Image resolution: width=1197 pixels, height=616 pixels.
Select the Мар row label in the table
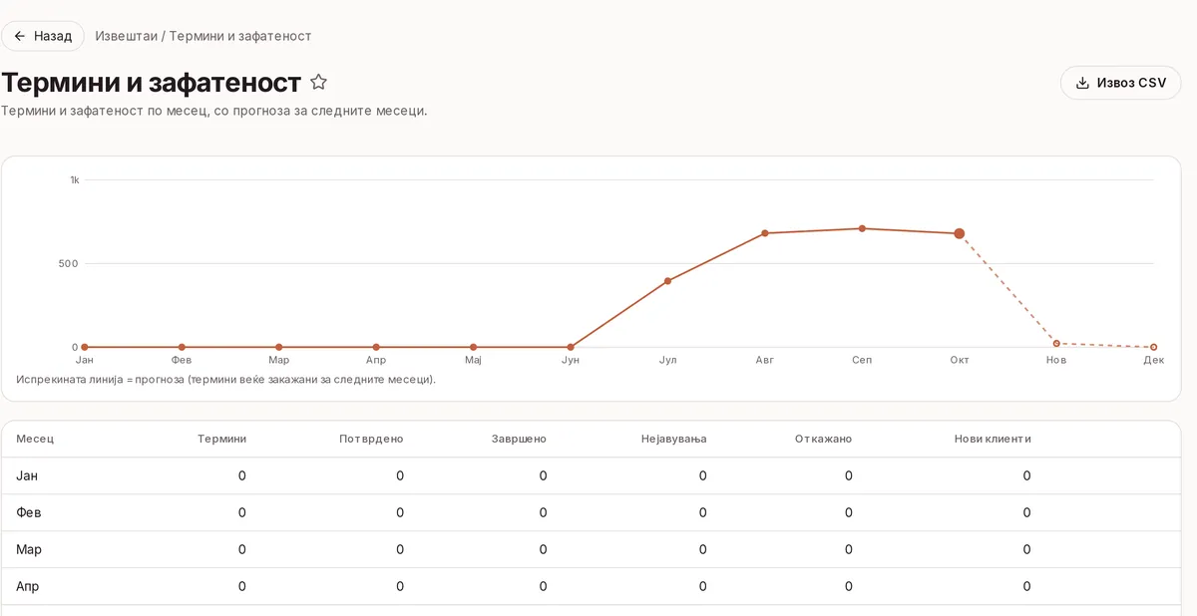pyautogui.click(x=29, y=549)
